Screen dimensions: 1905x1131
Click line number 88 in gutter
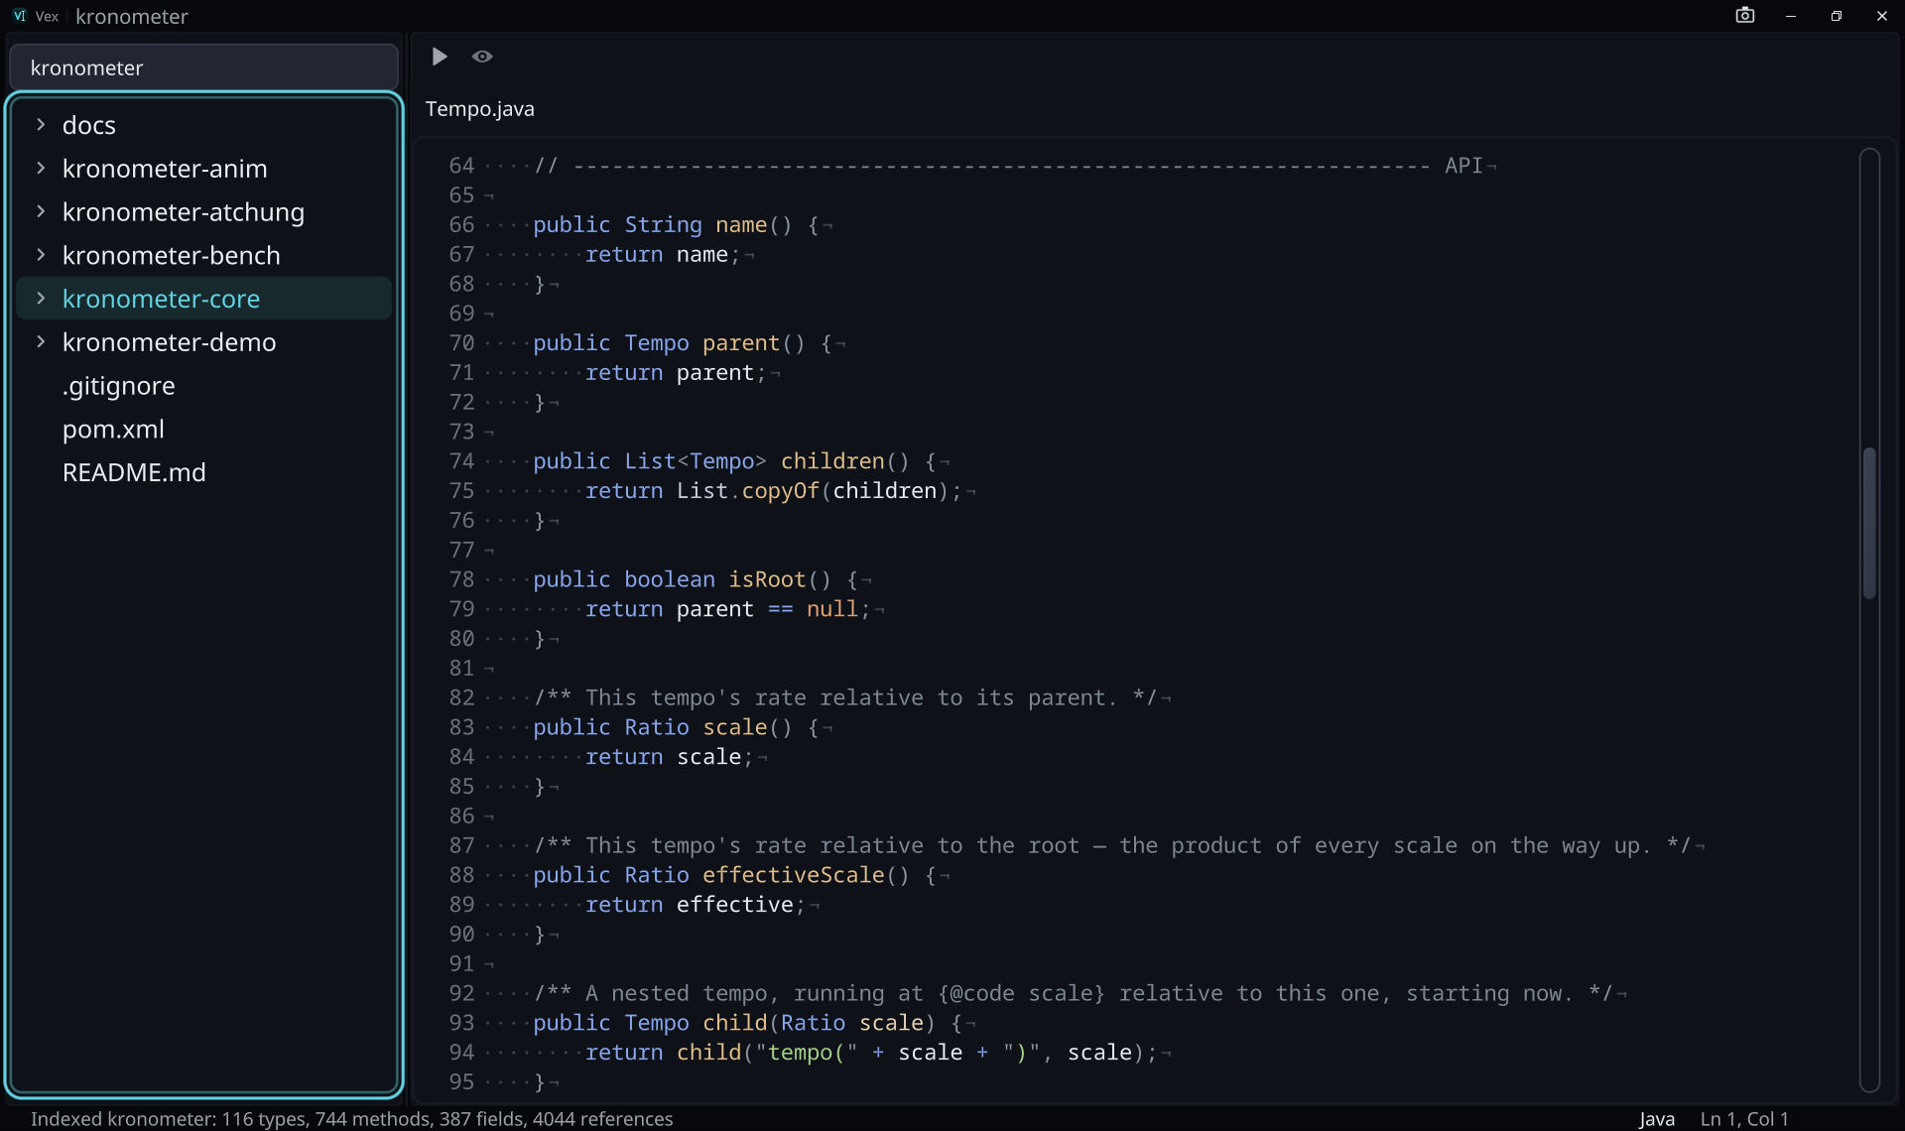pyautogui.click(x=461, y=875)
